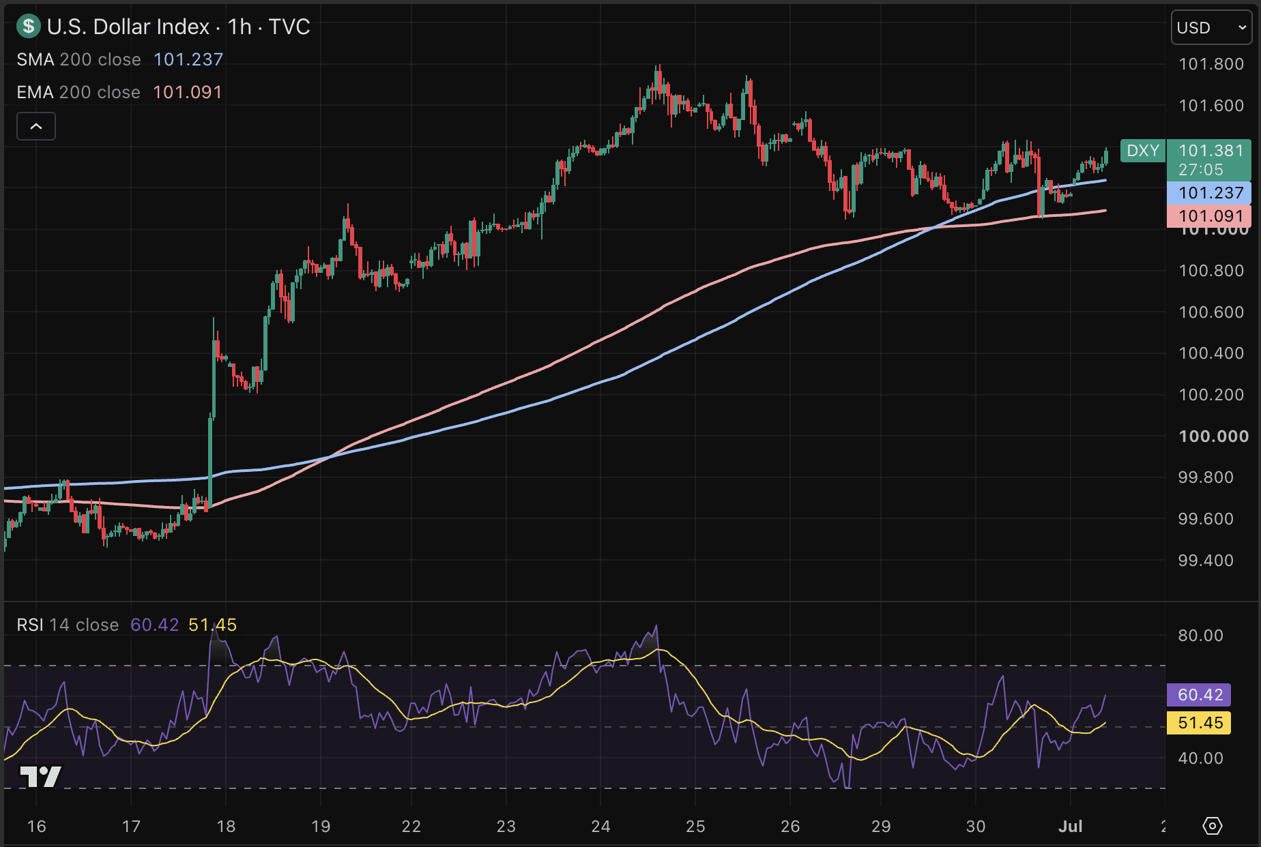The image size is (1261, 847).
Task: Click the Jul date marker on time axis
Action: pyautogui.click(x=1070, y=827)
